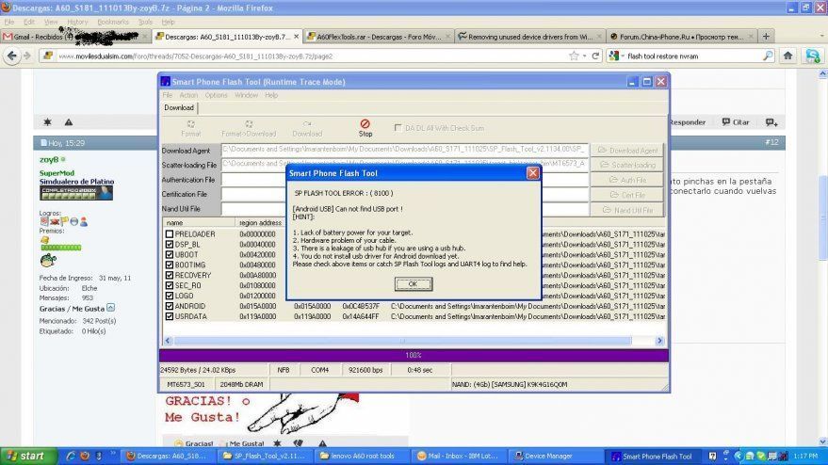Open Flash Tool Options menu
828x465 pixels.
coord(216,95)
